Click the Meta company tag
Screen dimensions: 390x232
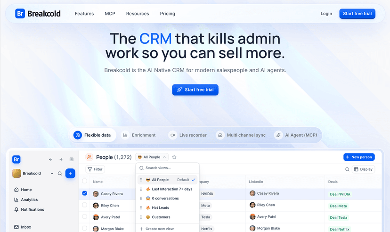tap(205, 206)
